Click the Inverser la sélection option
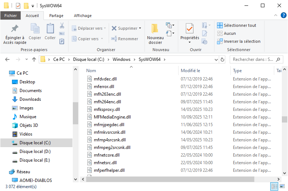The width and height of the screenshot is (288, 191). point(239,41)
